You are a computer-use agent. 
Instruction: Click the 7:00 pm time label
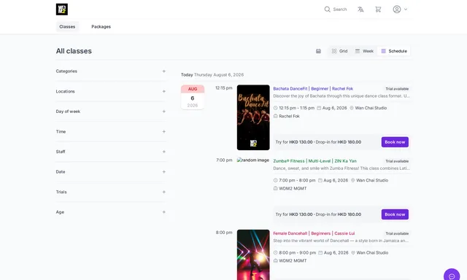coord(224,160)
